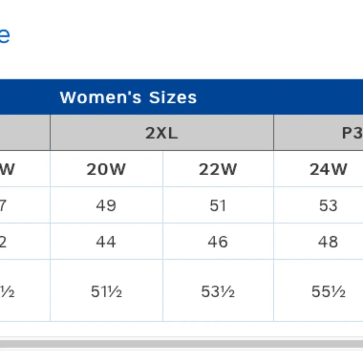
Task: Click the 53½ cell under 22W
Action: 218,291
